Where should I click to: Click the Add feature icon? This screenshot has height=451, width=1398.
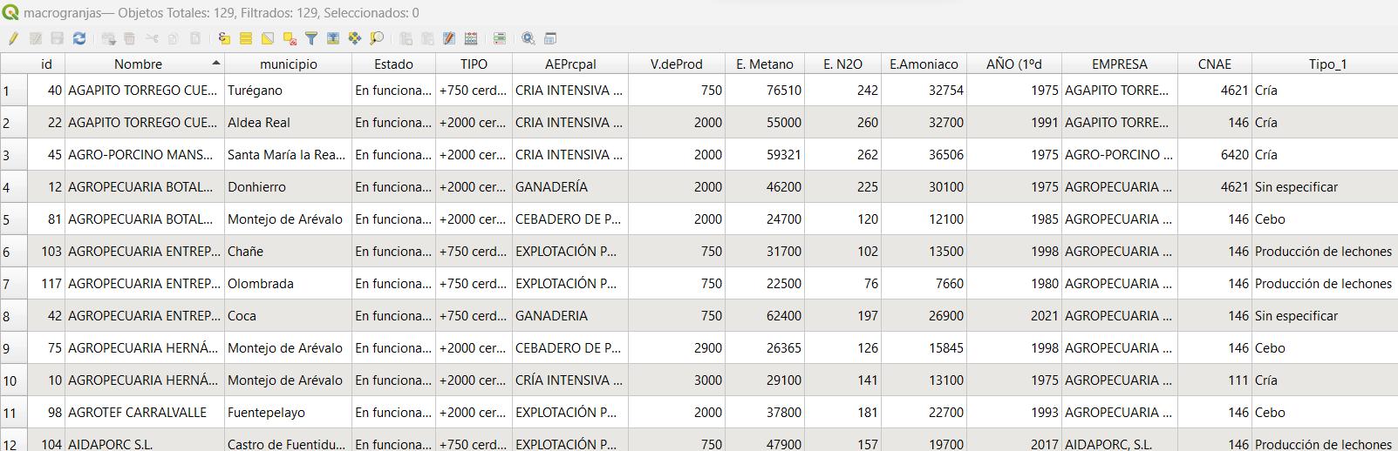(108, 38)
